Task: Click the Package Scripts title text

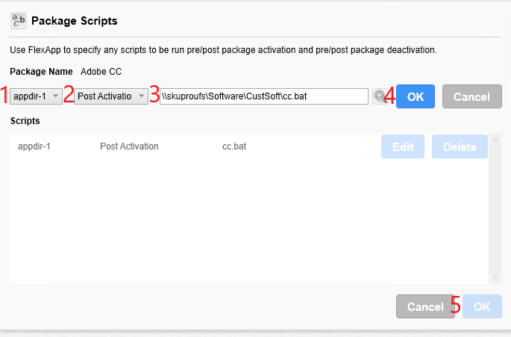Action: coord(75,21)
